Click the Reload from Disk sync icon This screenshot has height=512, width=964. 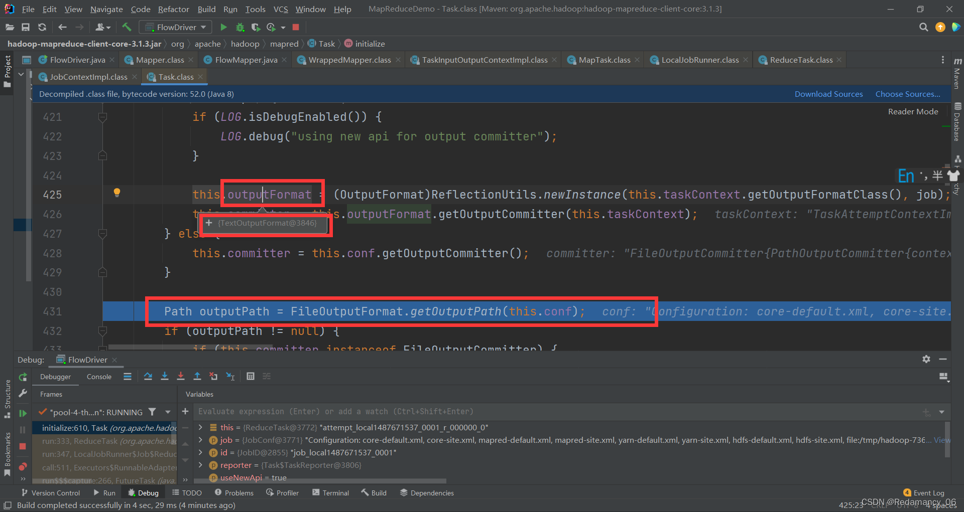tap(42, 27)
